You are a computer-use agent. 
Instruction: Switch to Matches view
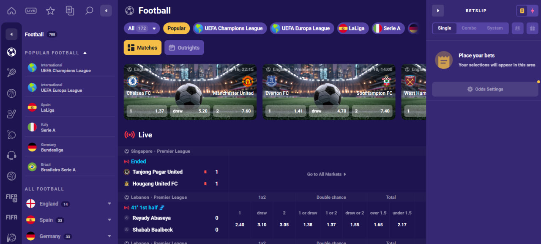pos(142,48)
